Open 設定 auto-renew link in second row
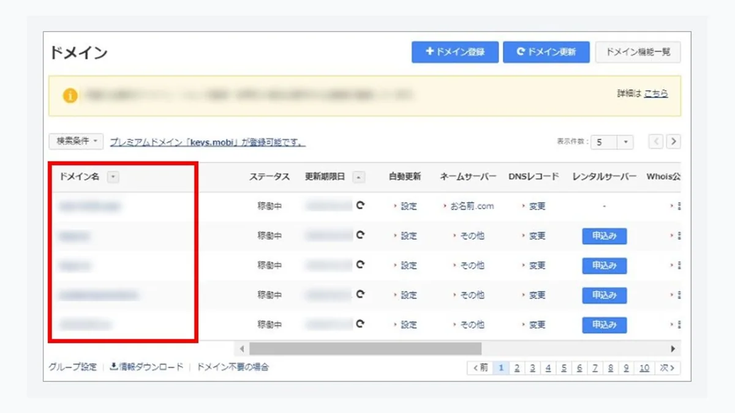 click(x=409, y=236)
